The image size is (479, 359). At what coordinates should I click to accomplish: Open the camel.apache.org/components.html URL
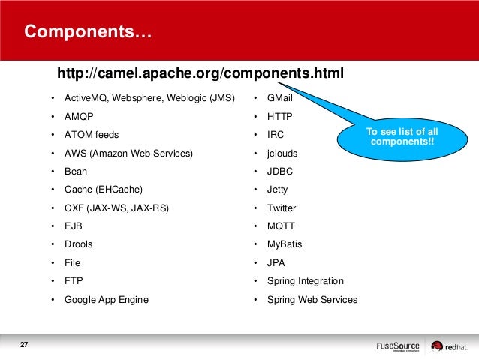[x=200, y=73]
